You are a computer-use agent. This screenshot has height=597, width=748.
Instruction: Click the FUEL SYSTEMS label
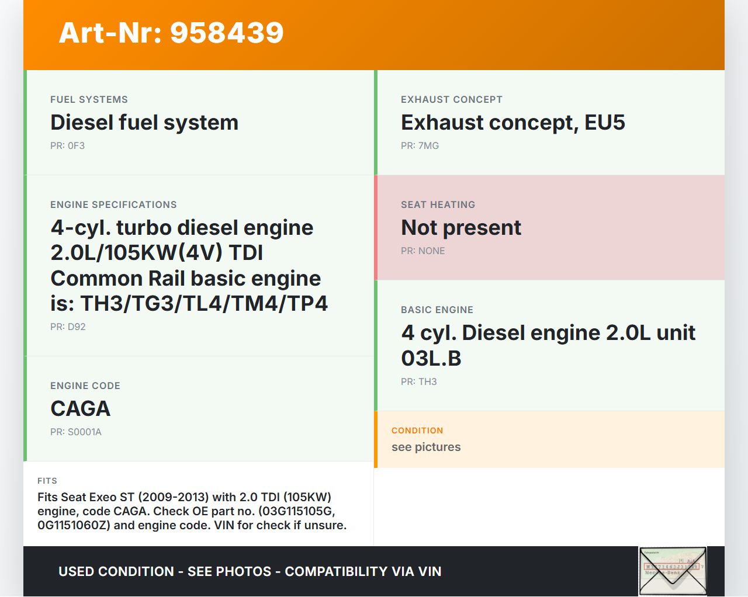point(89,100)
